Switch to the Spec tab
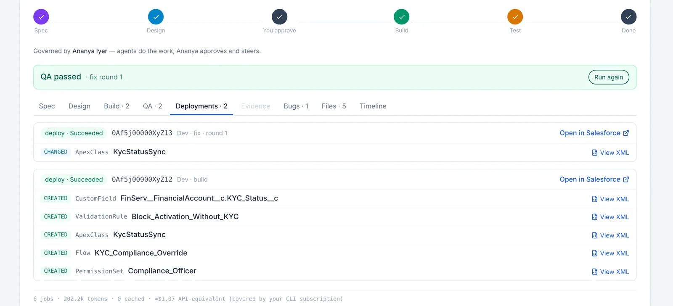 (47, 106)
